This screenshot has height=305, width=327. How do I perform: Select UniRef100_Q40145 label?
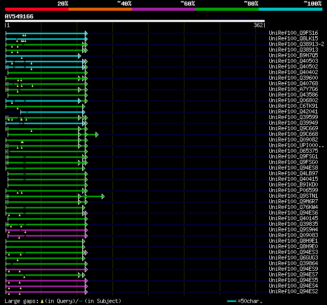(x=293, y=219)
